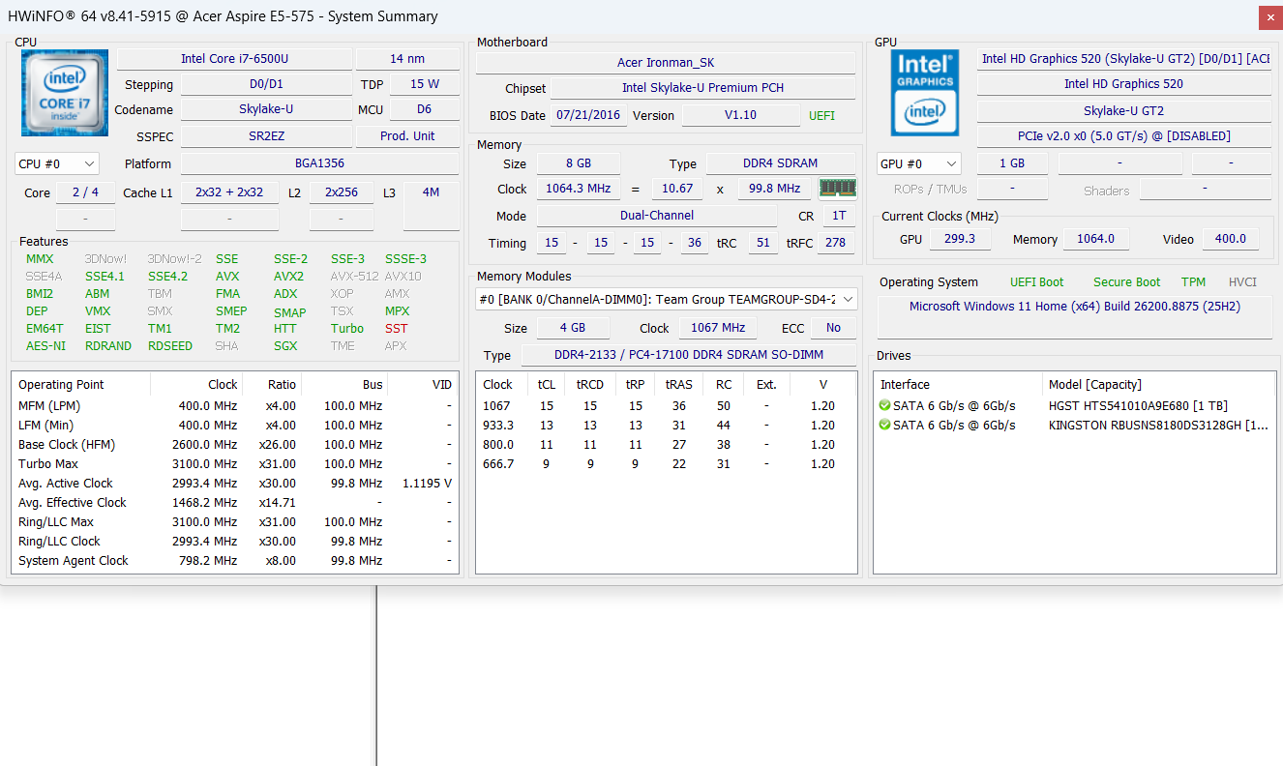
Task: Click the 15 W TDP value
Action: [425, 84]
